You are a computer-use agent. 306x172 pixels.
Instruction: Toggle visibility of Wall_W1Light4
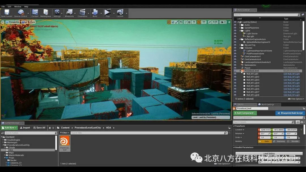235,83
